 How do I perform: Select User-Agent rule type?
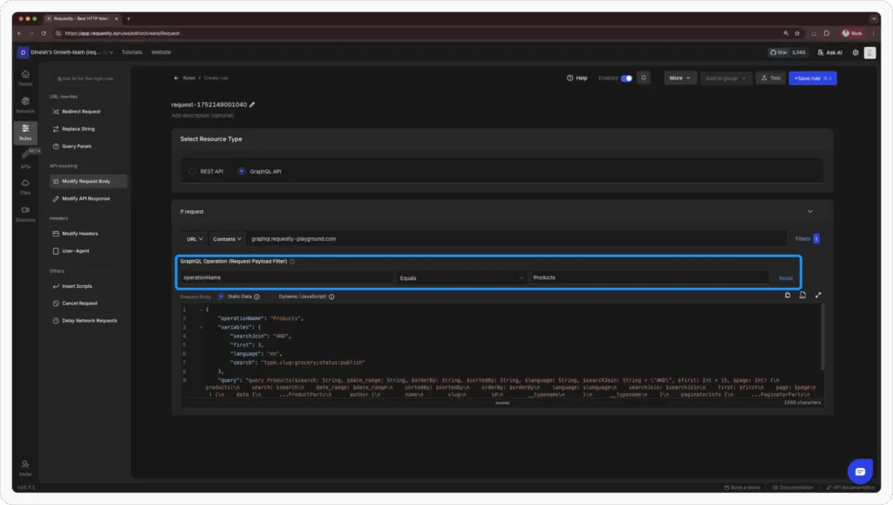[x=88, y=251]
